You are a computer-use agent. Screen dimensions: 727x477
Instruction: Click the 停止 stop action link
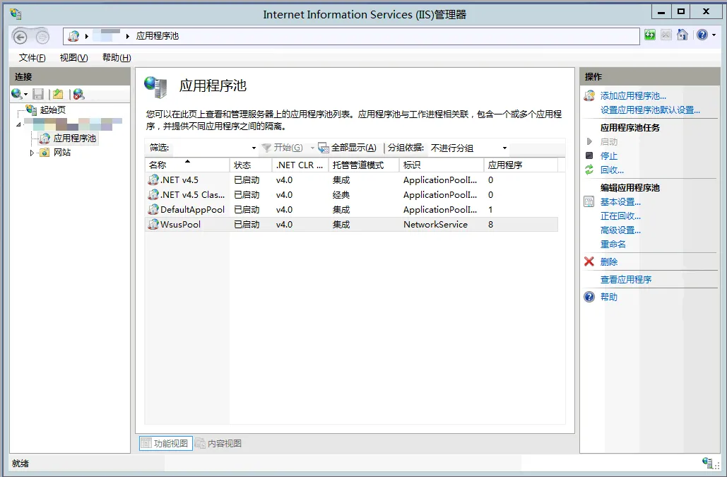click(x=609, y=155)
